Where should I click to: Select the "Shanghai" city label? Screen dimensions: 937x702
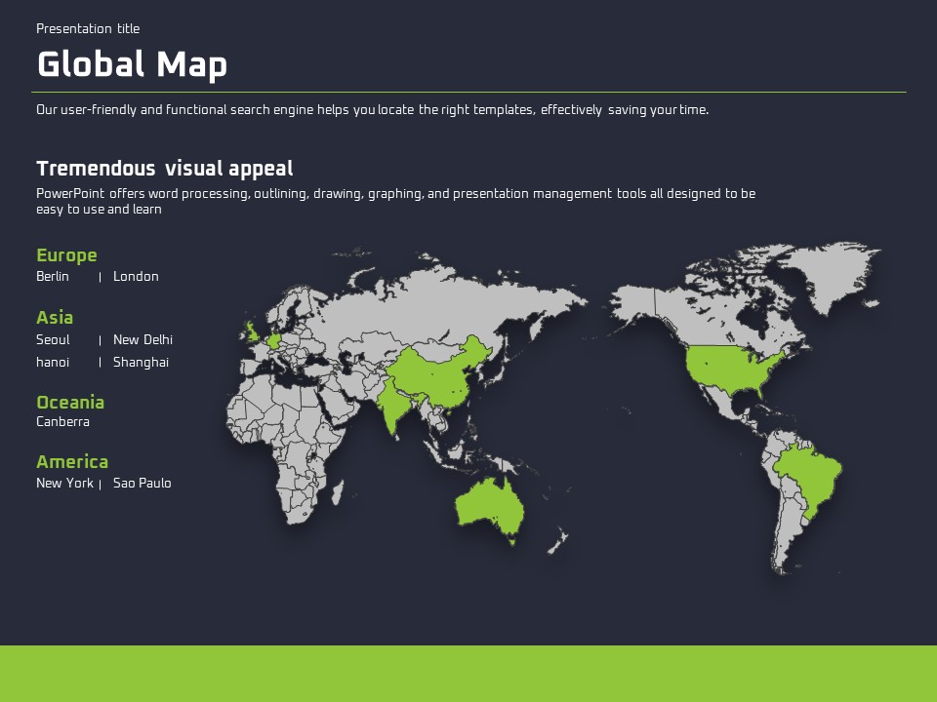pyautogui.click(x=141, y=363)
